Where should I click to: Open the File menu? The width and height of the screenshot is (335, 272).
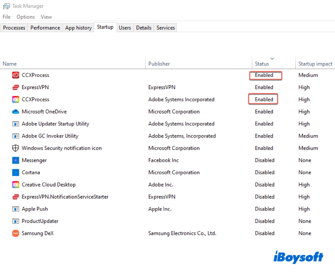[x=6, y=17]
